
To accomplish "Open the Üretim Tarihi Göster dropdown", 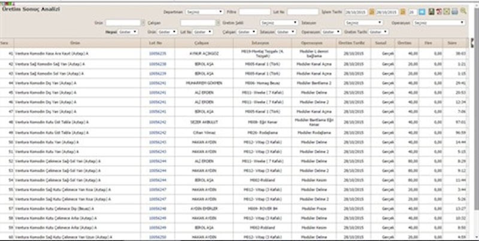I will click(378, 32).
